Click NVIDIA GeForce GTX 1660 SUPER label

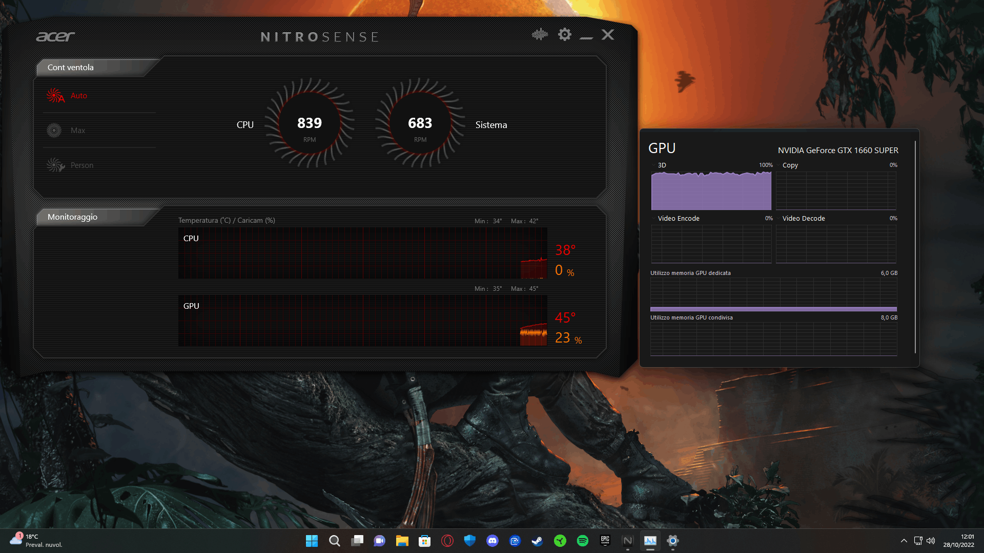[838, 150]
